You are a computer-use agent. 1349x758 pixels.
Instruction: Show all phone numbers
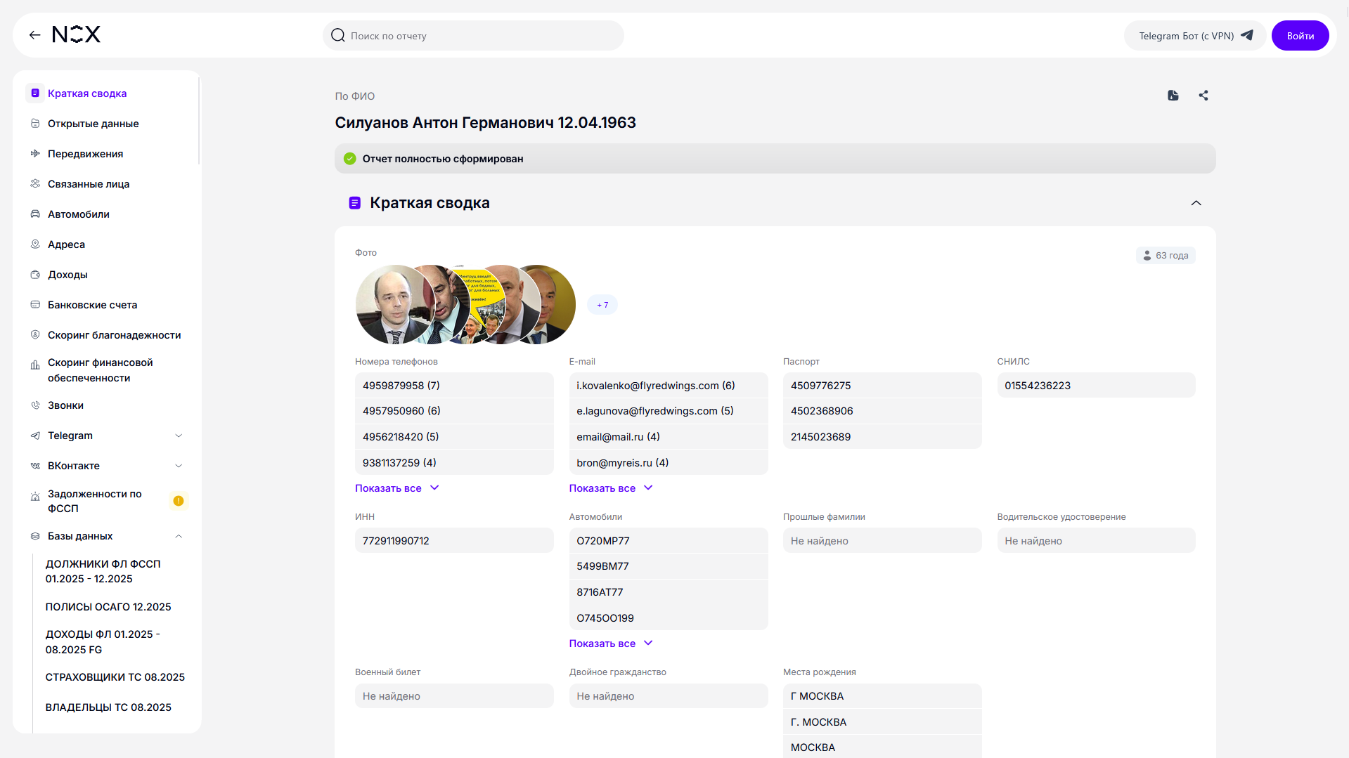pyautogui.click(x=397, y=488)
